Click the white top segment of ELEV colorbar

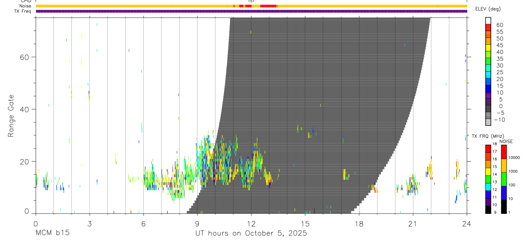tap(488, 20)
